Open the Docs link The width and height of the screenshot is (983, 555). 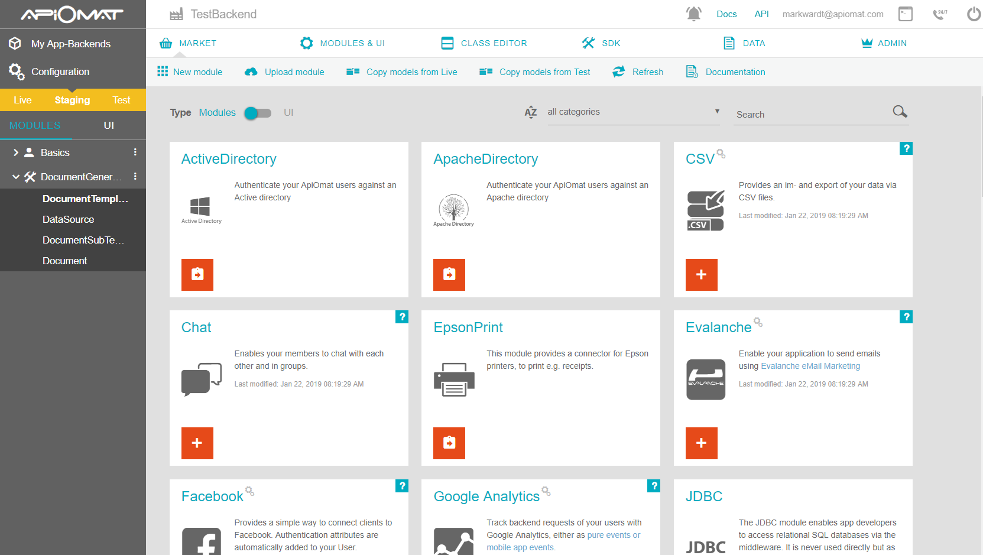tap(726, 14)
